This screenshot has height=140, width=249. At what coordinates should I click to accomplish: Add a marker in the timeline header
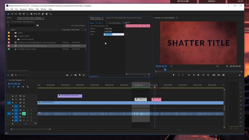click(23, 87)
